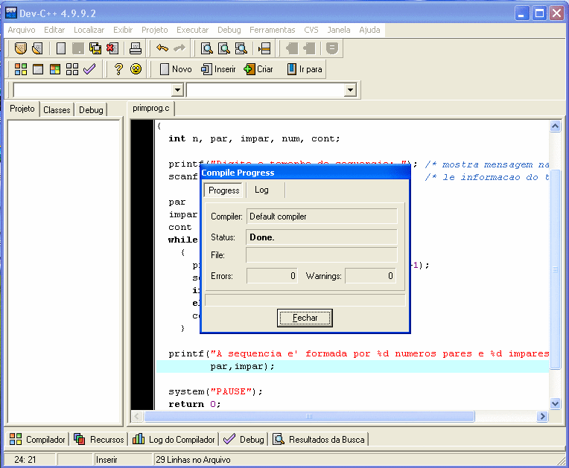The width and height of the screenshot is (569, 468).
Task: Click the compile colored squares icon
Action: click(x=21, y=69)
